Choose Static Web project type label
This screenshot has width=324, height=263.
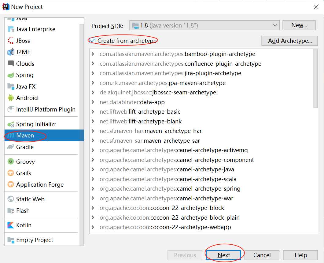[x=30, y=199]
